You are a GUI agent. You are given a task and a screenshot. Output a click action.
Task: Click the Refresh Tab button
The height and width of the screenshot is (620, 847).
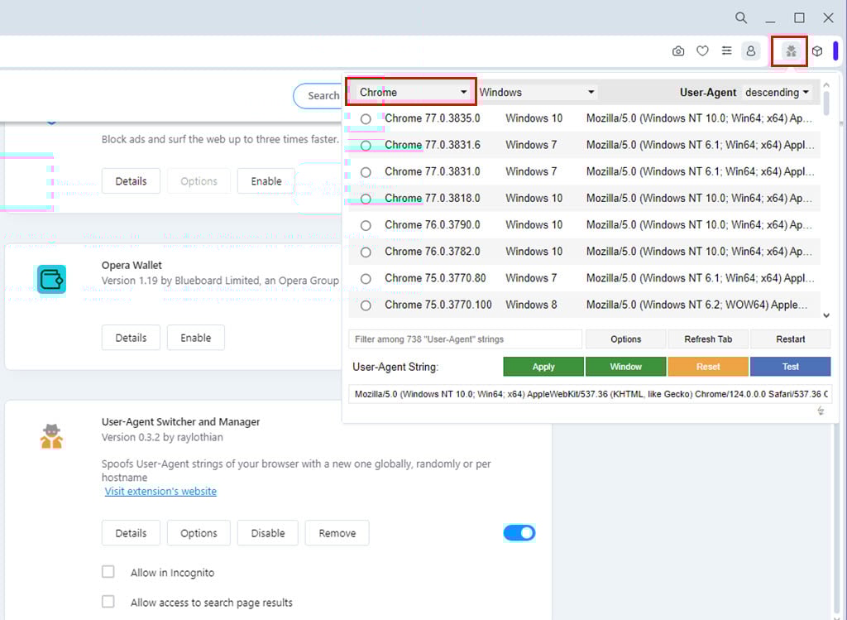(x=708, y=339)
